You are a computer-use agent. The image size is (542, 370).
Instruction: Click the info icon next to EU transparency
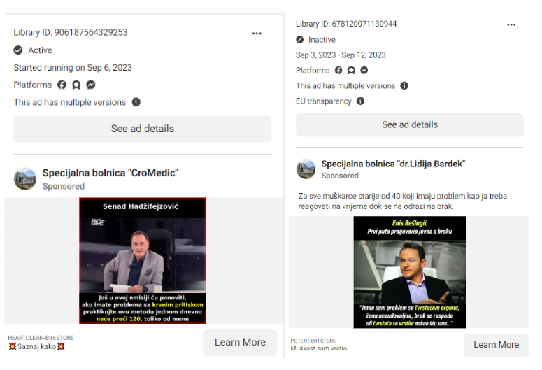click(x=360, y=101)
